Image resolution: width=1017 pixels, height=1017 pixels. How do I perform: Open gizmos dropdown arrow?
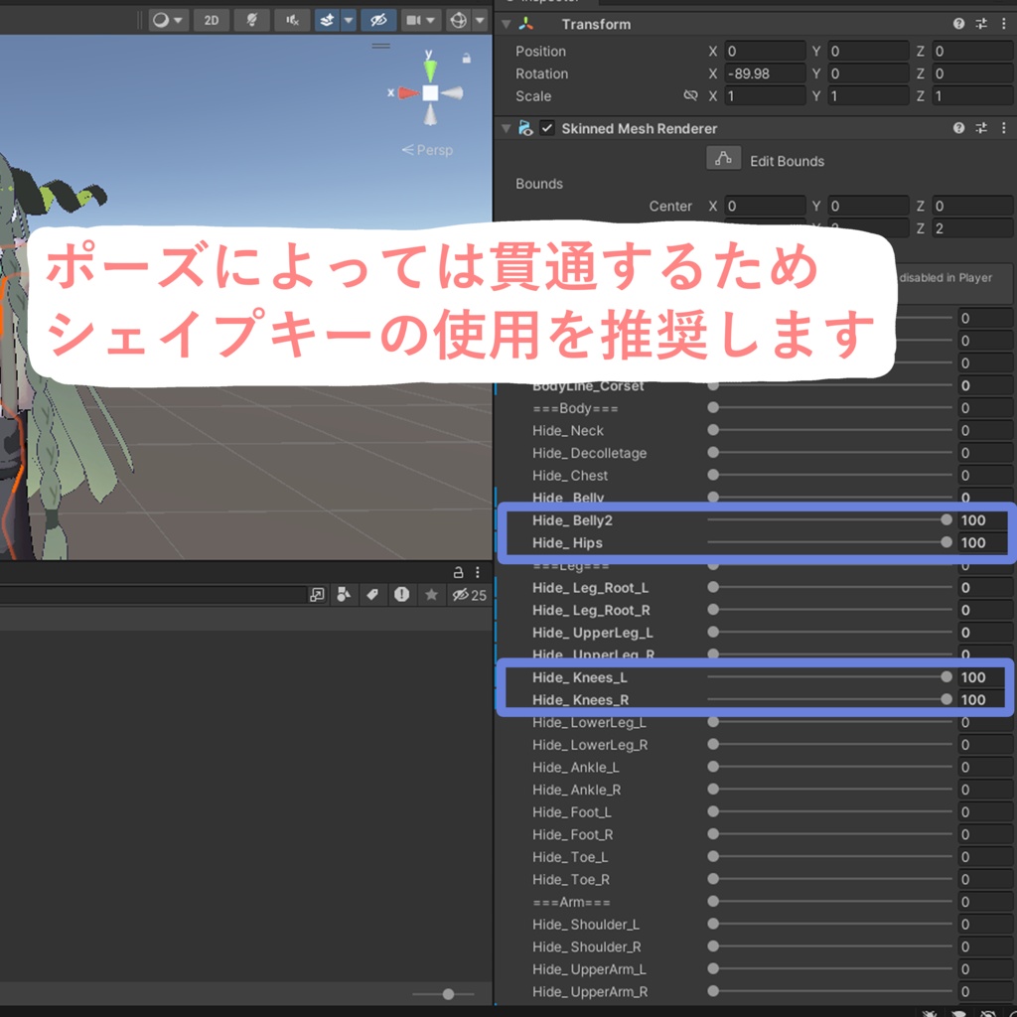480,20
